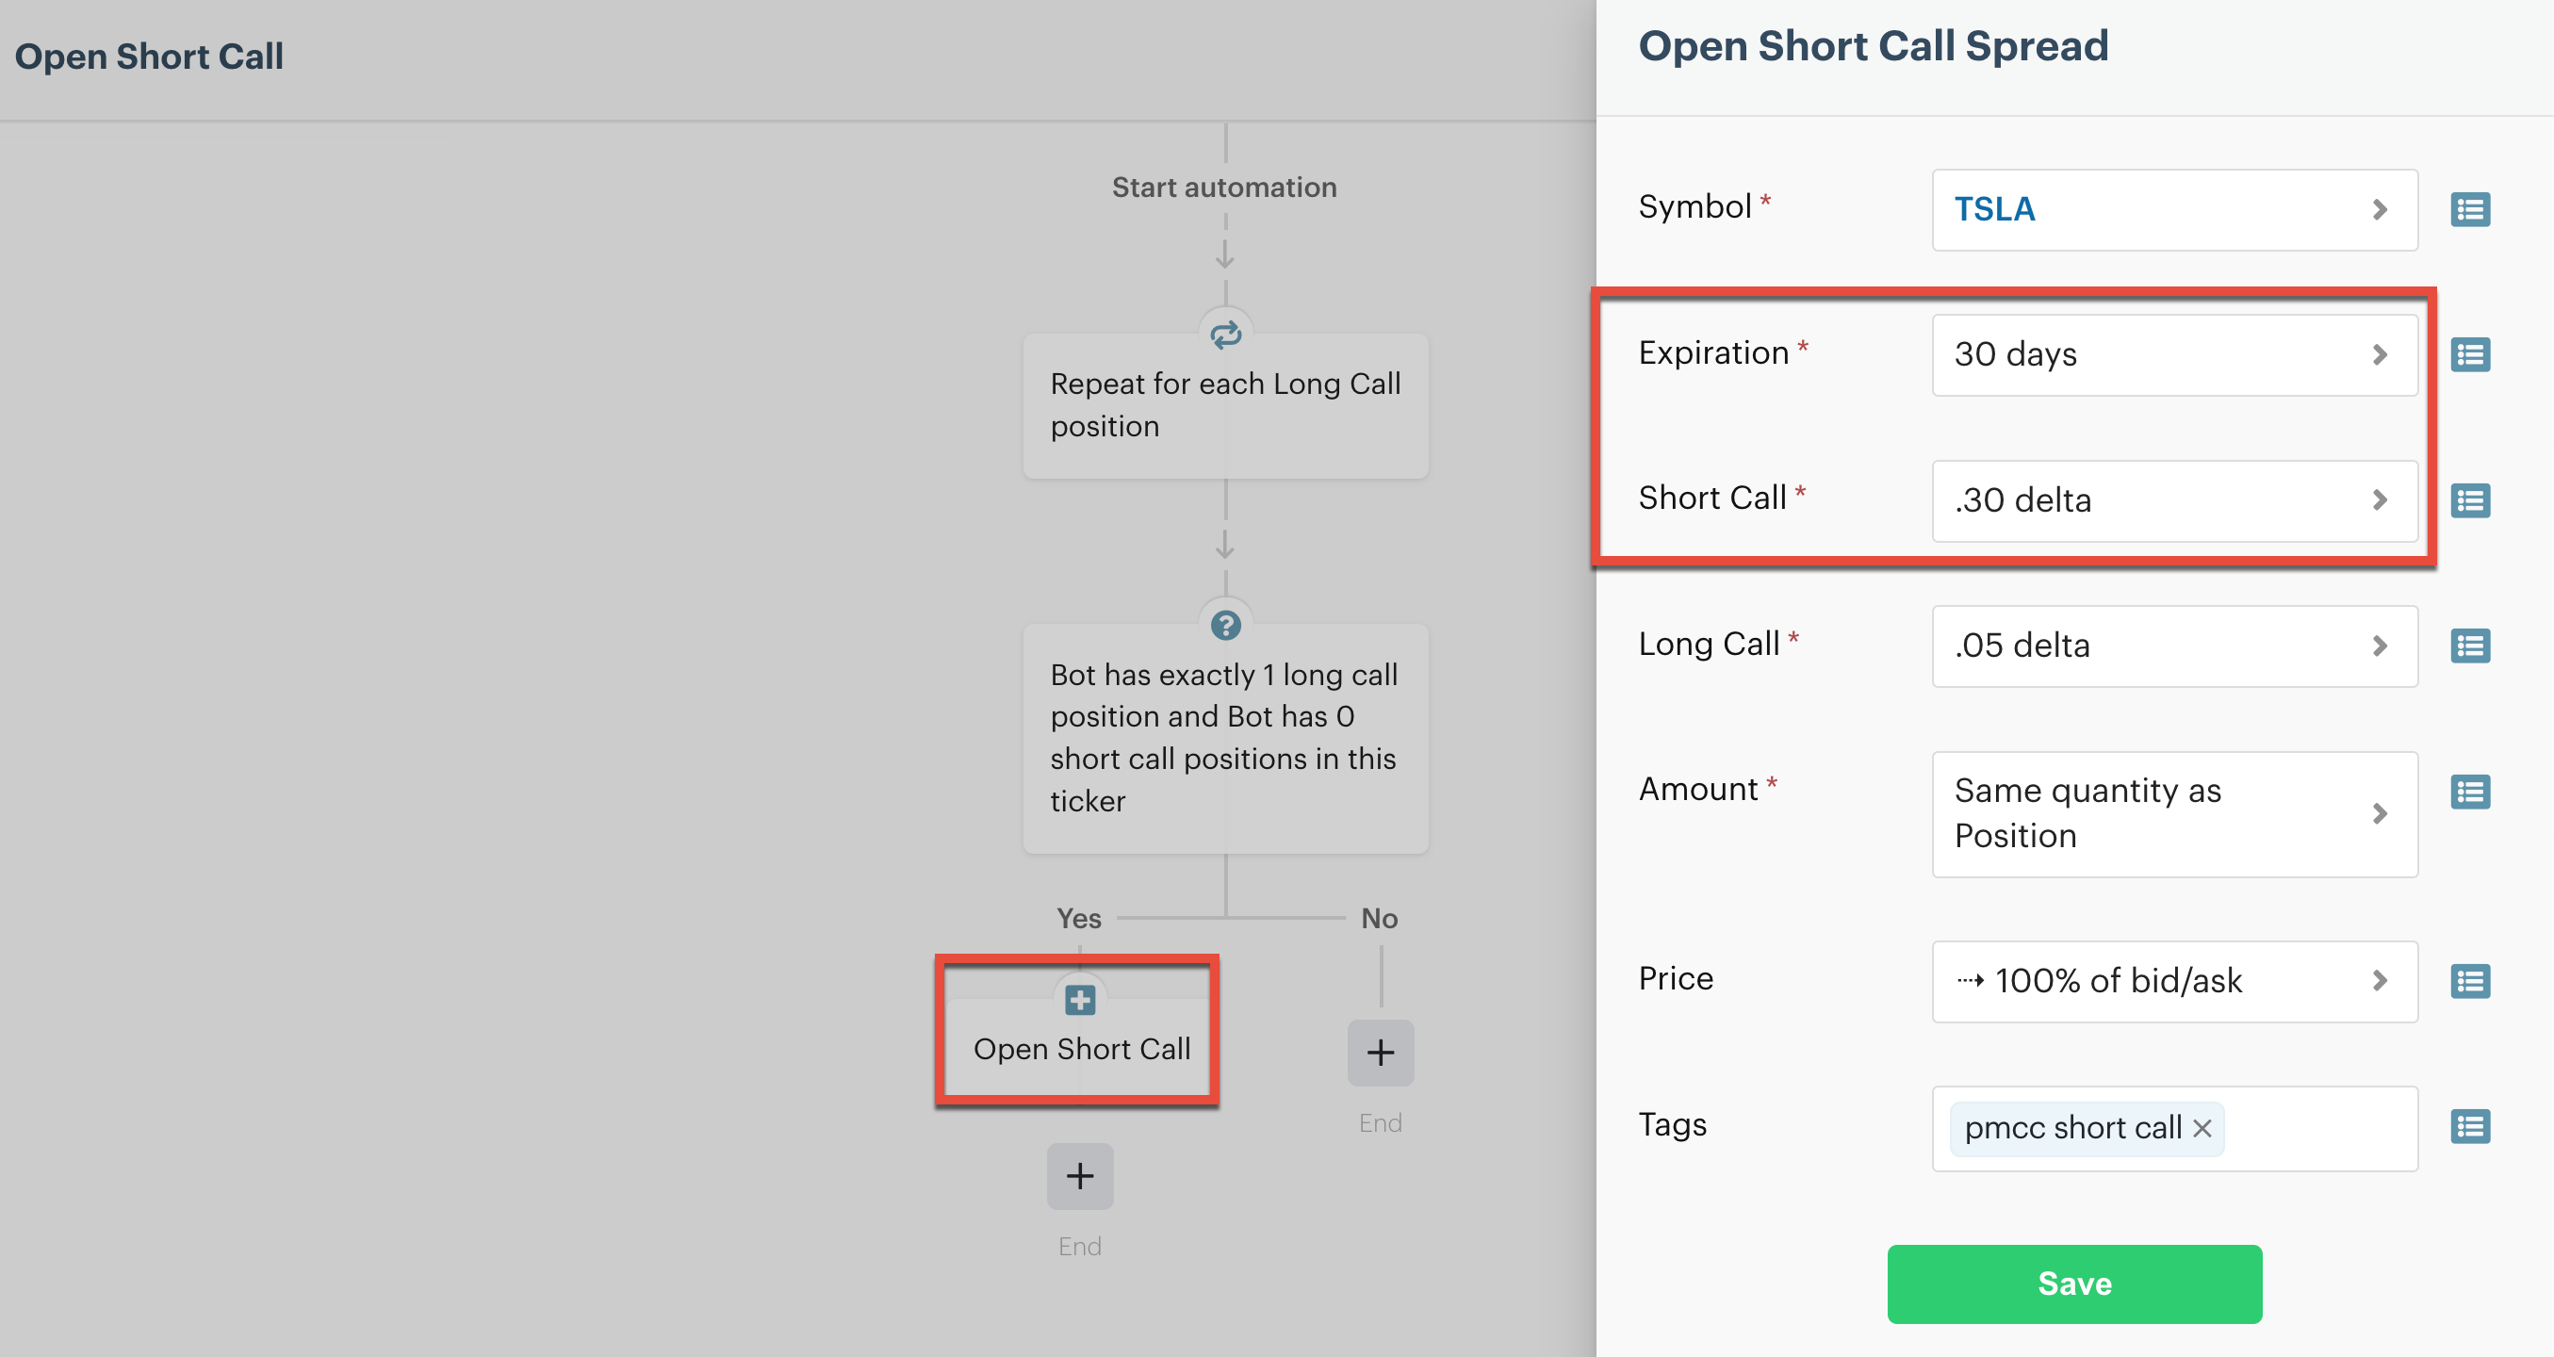Click the list icon beside Short Call field
Image resolution: width=2554 pixels, height=1357 pixels.
[2470, 500]
